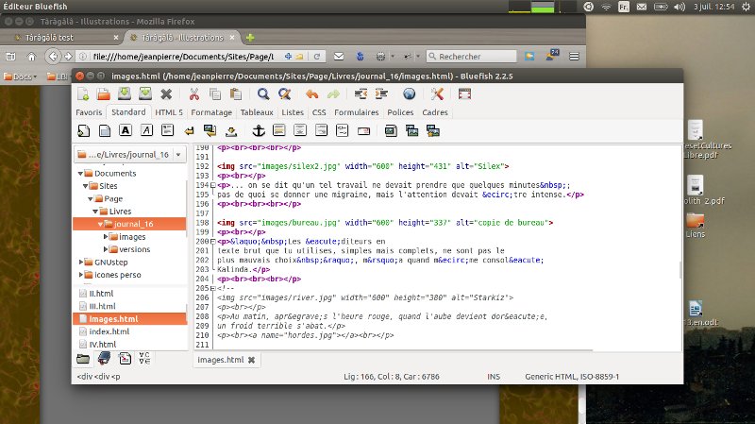Preview in browser with the globe icon
The height and width of the screenshot is (424, 755).
click(410, 93)
